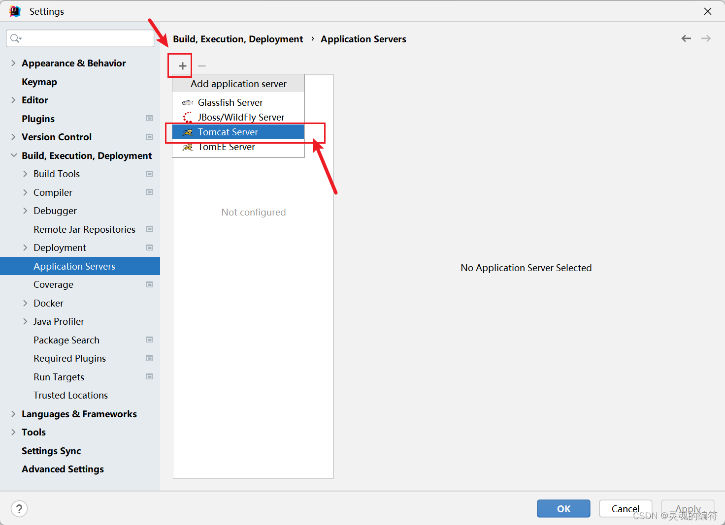This screenshot has width=725, height=525.
Task: Expand the Debugger chevron
Action: coord(25,211)
